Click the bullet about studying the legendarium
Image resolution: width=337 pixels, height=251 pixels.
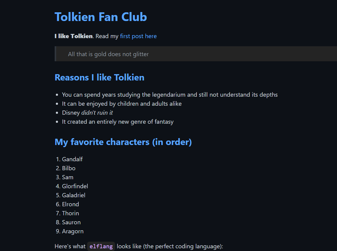tap(170, 95)
